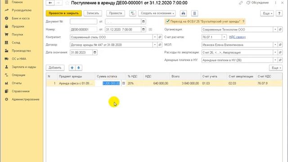Screen dimensions: 288x162
Task: Click the НДС сверху link
Action: tap(237, 37)
